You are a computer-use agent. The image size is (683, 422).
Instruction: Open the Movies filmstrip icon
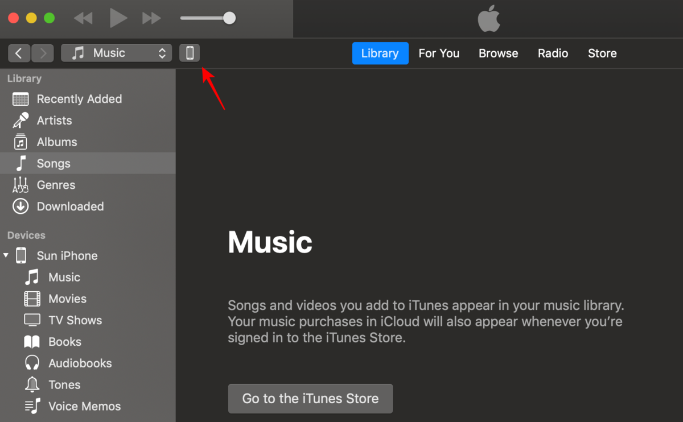point(32,299)
